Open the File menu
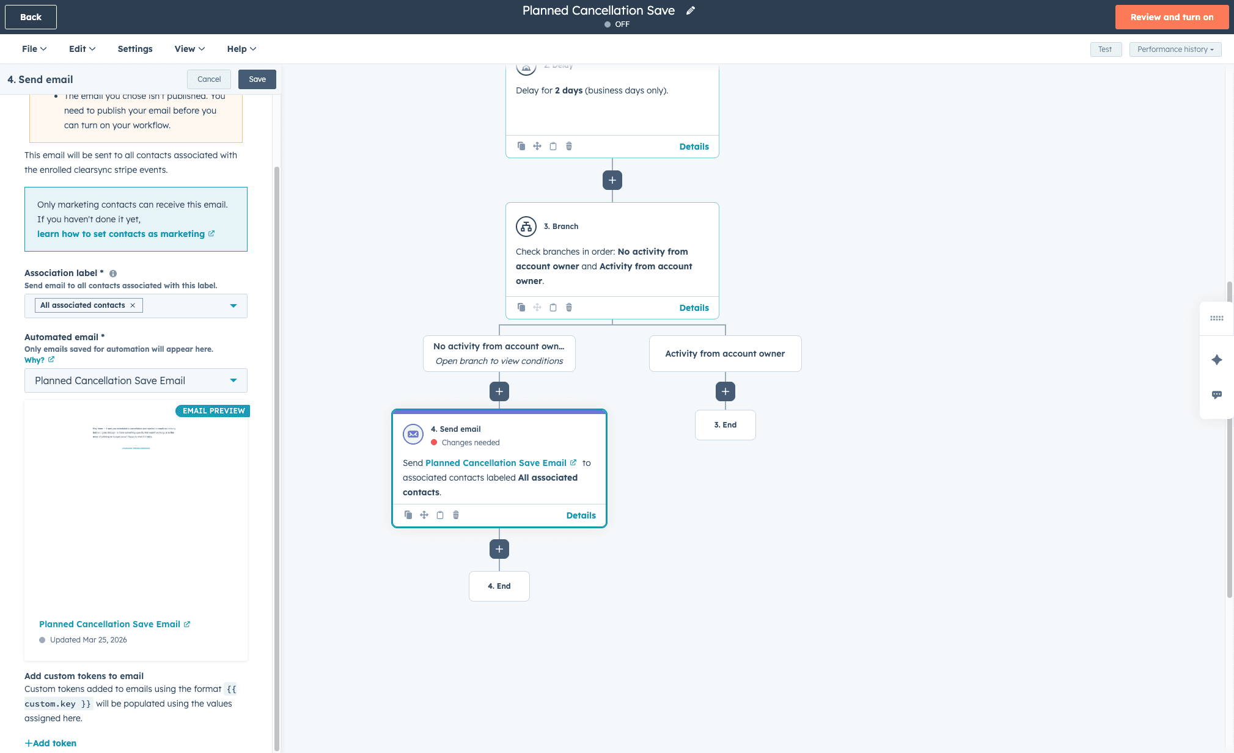Image resolution: width=1234 pixels, height=753 pixels. click(34, 49)
